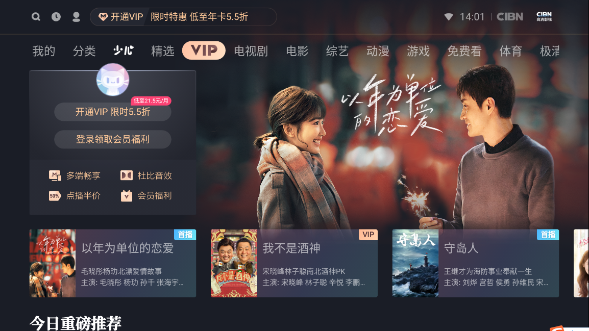Select the 杜比音效 Dolby icon

click(x=126, y=175)
